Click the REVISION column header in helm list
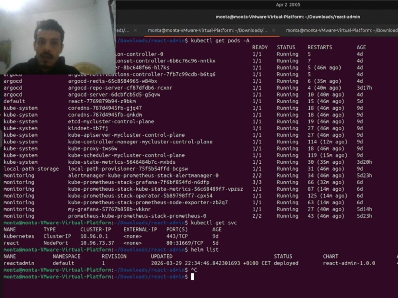 coord(114,256)
